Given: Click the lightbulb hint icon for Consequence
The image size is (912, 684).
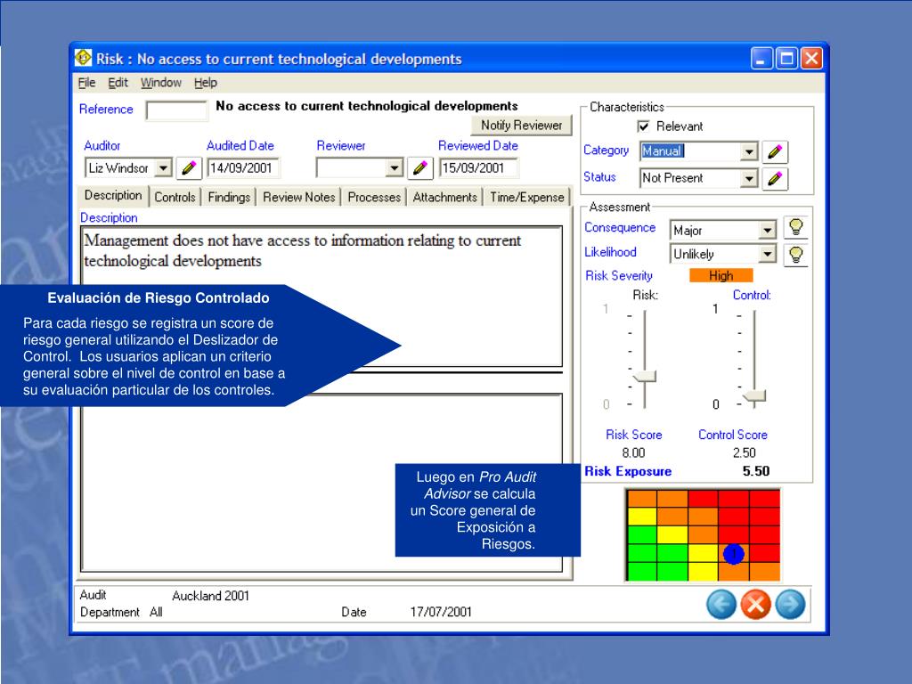Looking at the screenshot, I should [x=795, y=227].
